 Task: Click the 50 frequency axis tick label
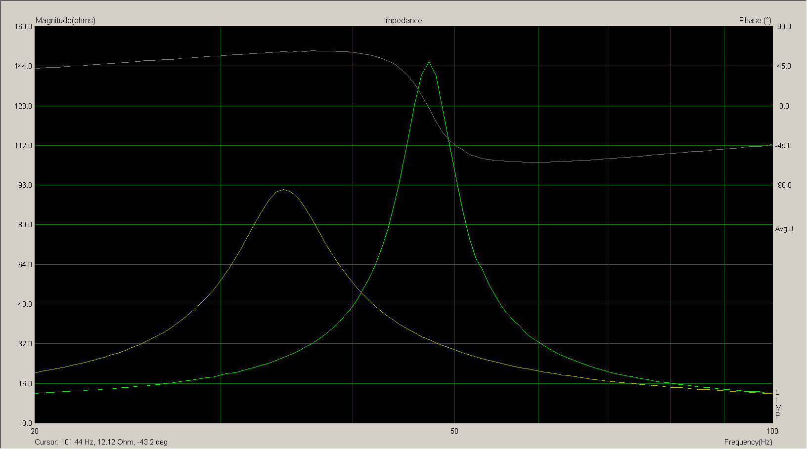pyautogui.click(x=454, y=431)
